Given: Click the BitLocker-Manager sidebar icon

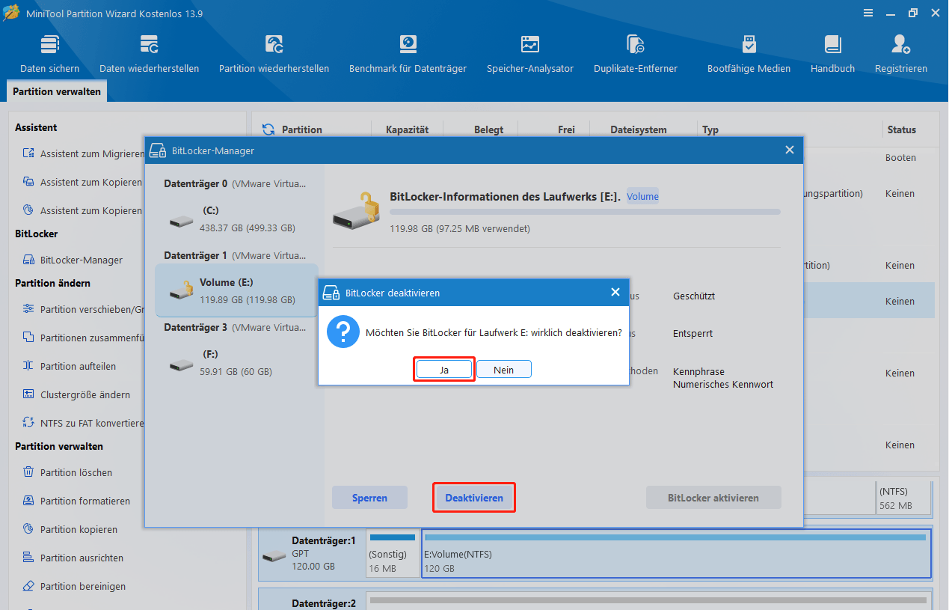Looking at the screenshot, I should [x=28, y=260].
